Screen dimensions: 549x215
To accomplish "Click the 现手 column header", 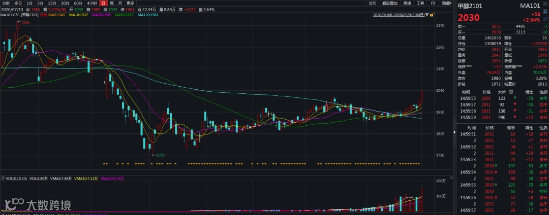I will coord(511,128).
